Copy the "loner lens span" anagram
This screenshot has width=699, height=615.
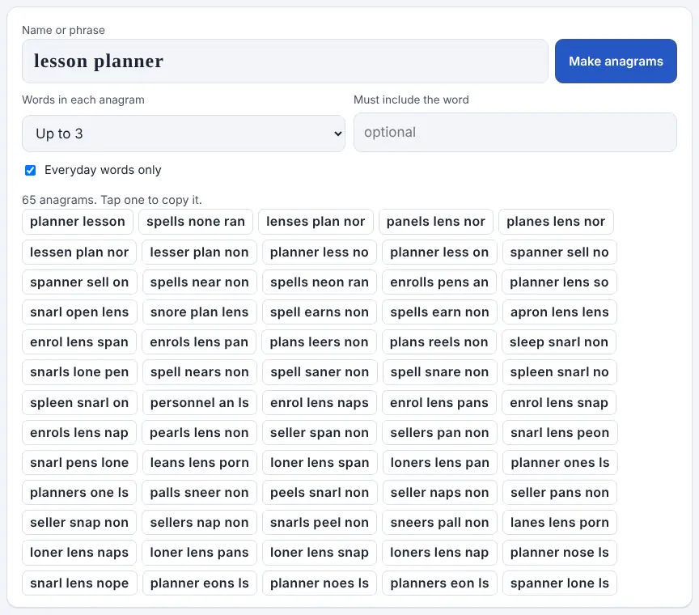[x=320, y=463]
